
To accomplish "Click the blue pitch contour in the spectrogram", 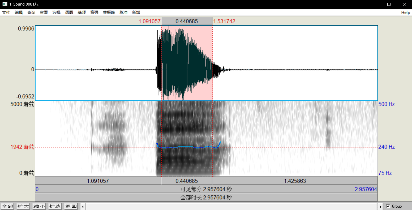I will click(x=188, y=147).
